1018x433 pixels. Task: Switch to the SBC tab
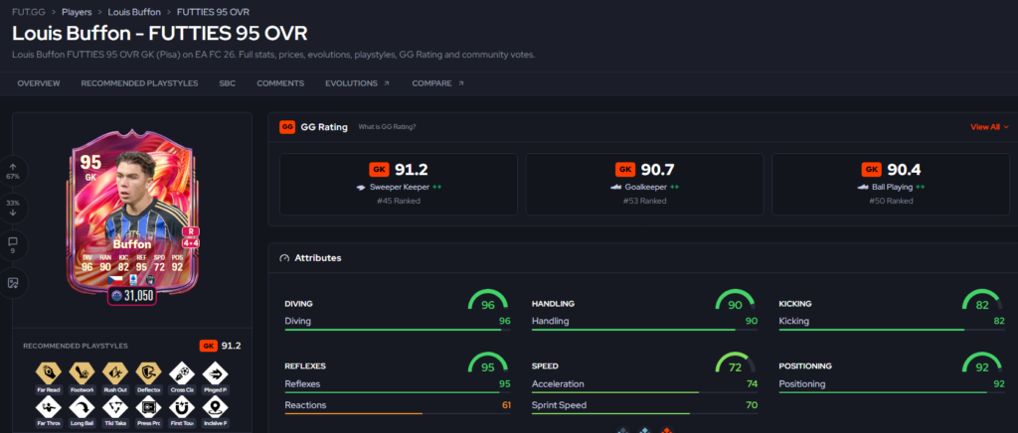(x=228, y=83)
